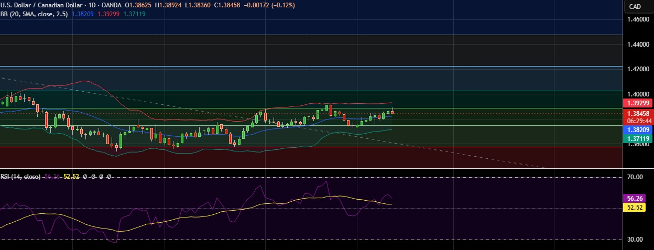Click the red BB upper value 1.39299 in legend
Viewport: 654px width, 250px height.
110,14
